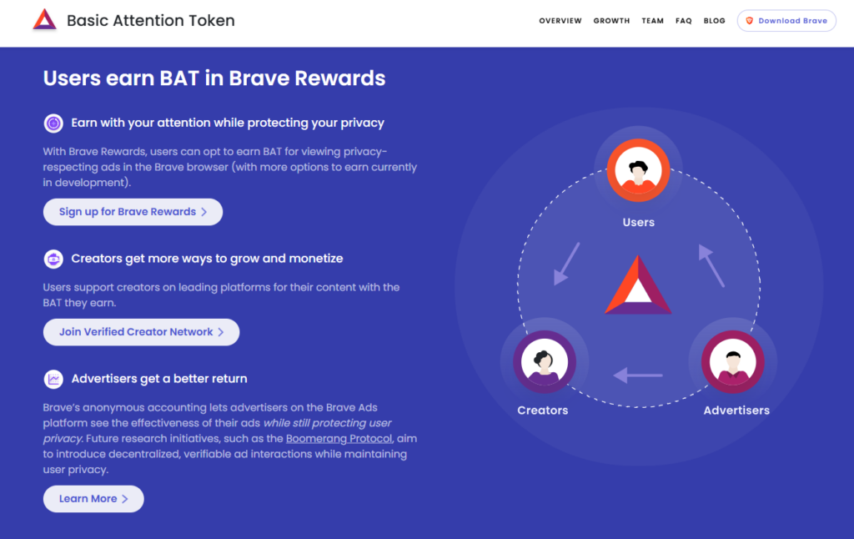Click arrow pointing from Advertisers to Creators
The width and height of the screenshot is (854, 539).
click(x=638, y=375)
